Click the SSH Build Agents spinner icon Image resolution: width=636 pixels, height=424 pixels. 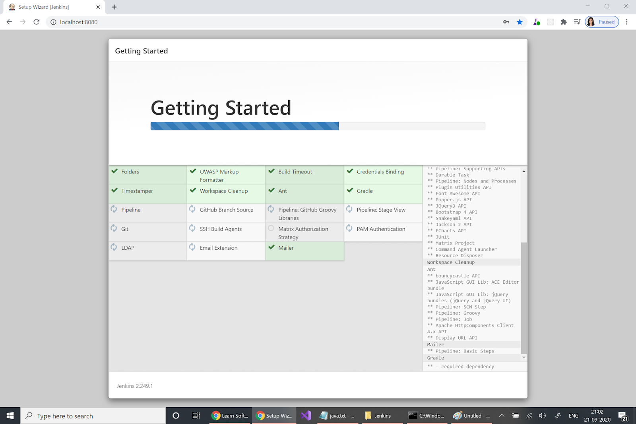point(192,228)
